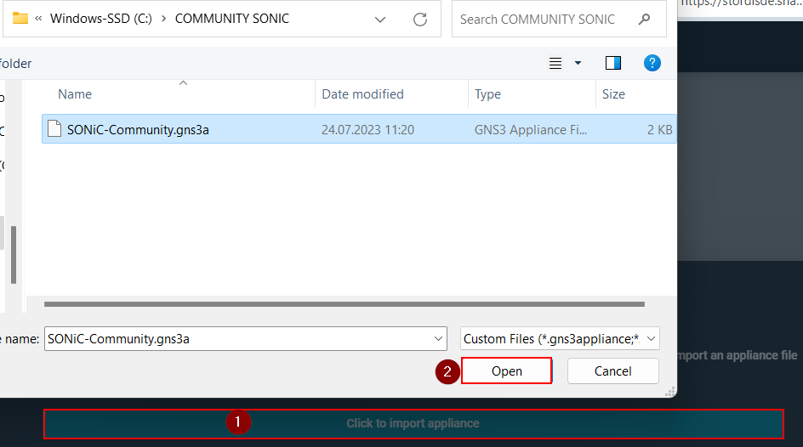Image resolution: width=803 pixels, height=447 pixels.
Task: Click the view layout list icon
Action: coord(555,63)
